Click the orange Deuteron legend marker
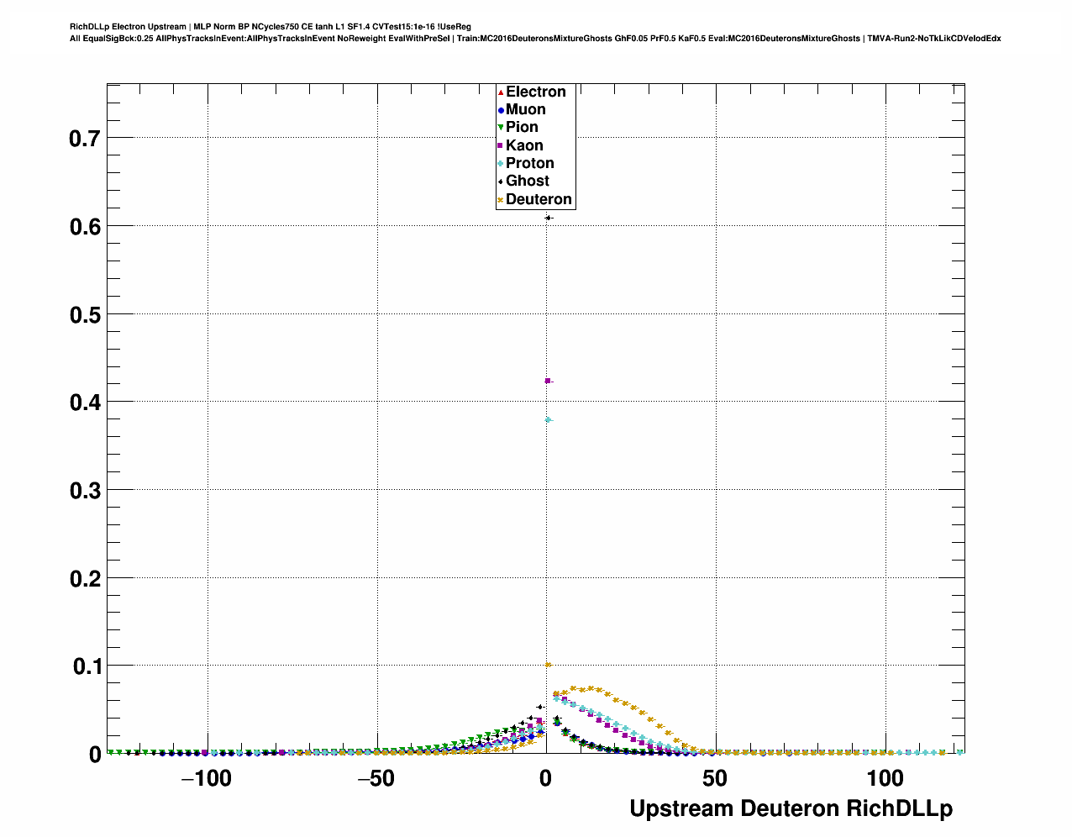This screenshot has width=1072, height=837. [501, 200]
